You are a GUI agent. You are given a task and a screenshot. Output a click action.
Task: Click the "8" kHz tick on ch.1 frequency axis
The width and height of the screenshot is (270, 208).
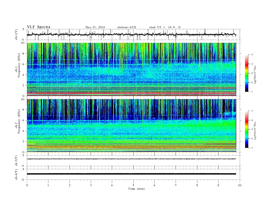coord(24,54)
